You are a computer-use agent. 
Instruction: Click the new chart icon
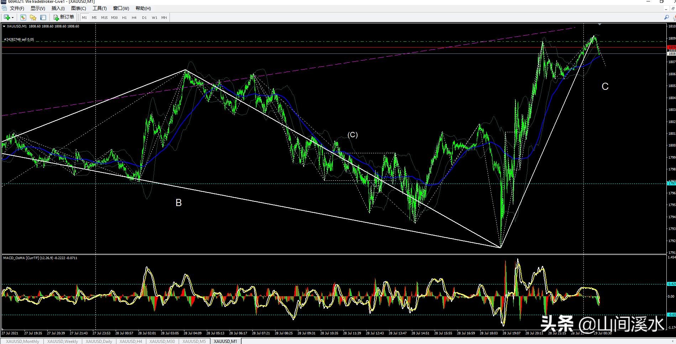tap(6, 17)
